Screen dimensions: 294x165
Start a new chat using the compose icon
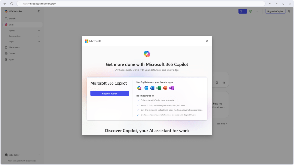[x=241, y=11]
